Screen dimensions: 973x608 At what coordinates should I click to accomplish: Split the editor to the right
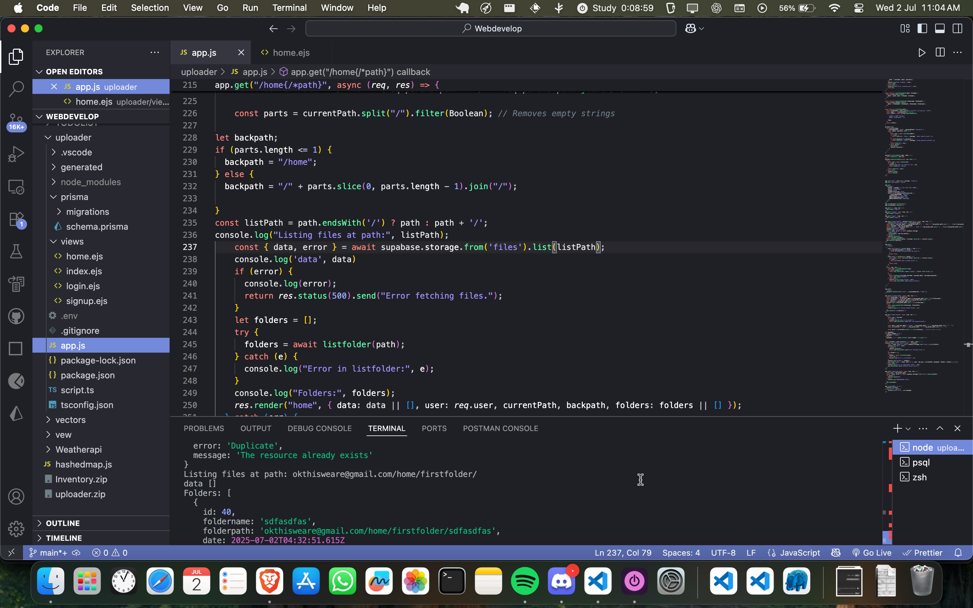[x=940, y=53]
